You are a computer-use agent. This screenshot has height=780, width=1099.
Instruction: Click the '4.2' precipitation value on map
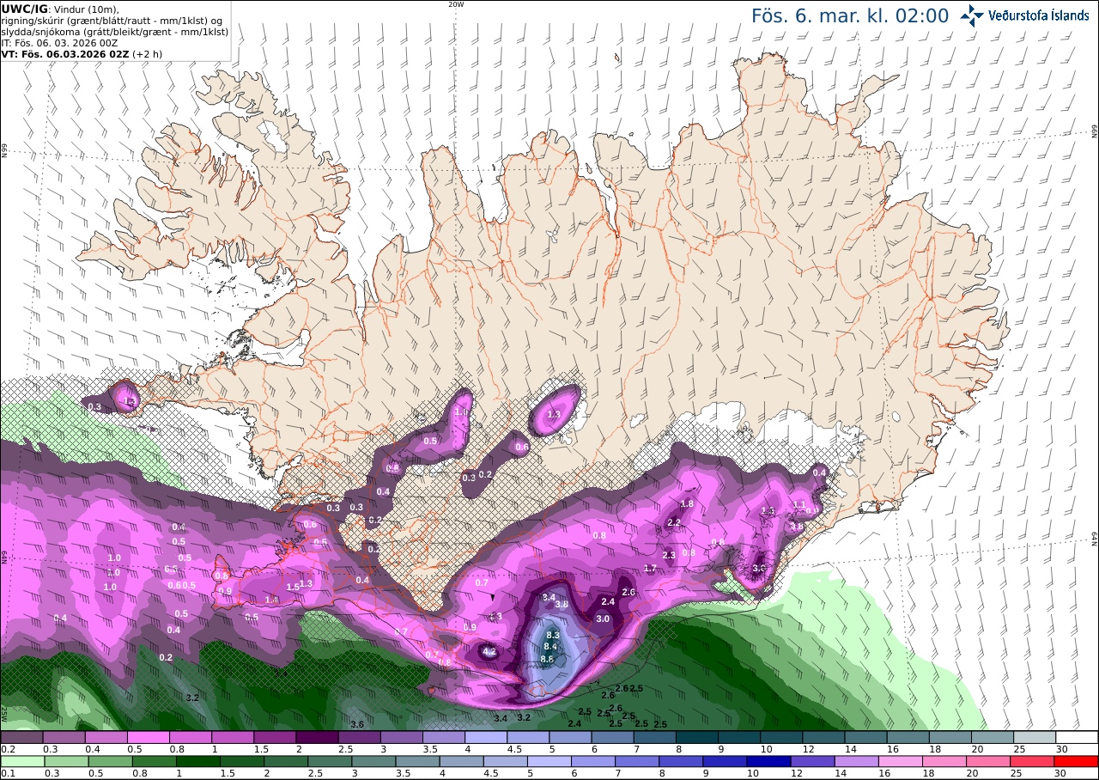[490, 652]
